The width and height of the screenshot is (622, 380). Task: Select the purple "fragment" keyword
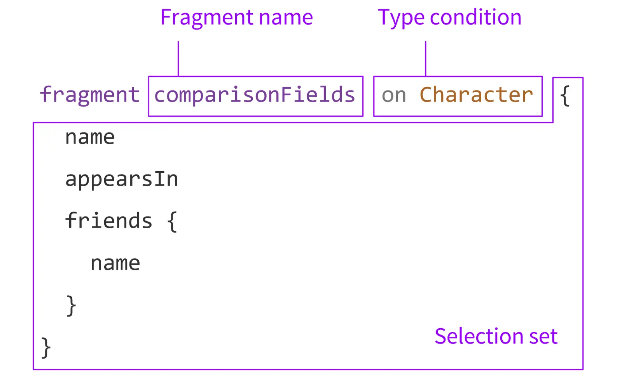[x=90, y=95]
